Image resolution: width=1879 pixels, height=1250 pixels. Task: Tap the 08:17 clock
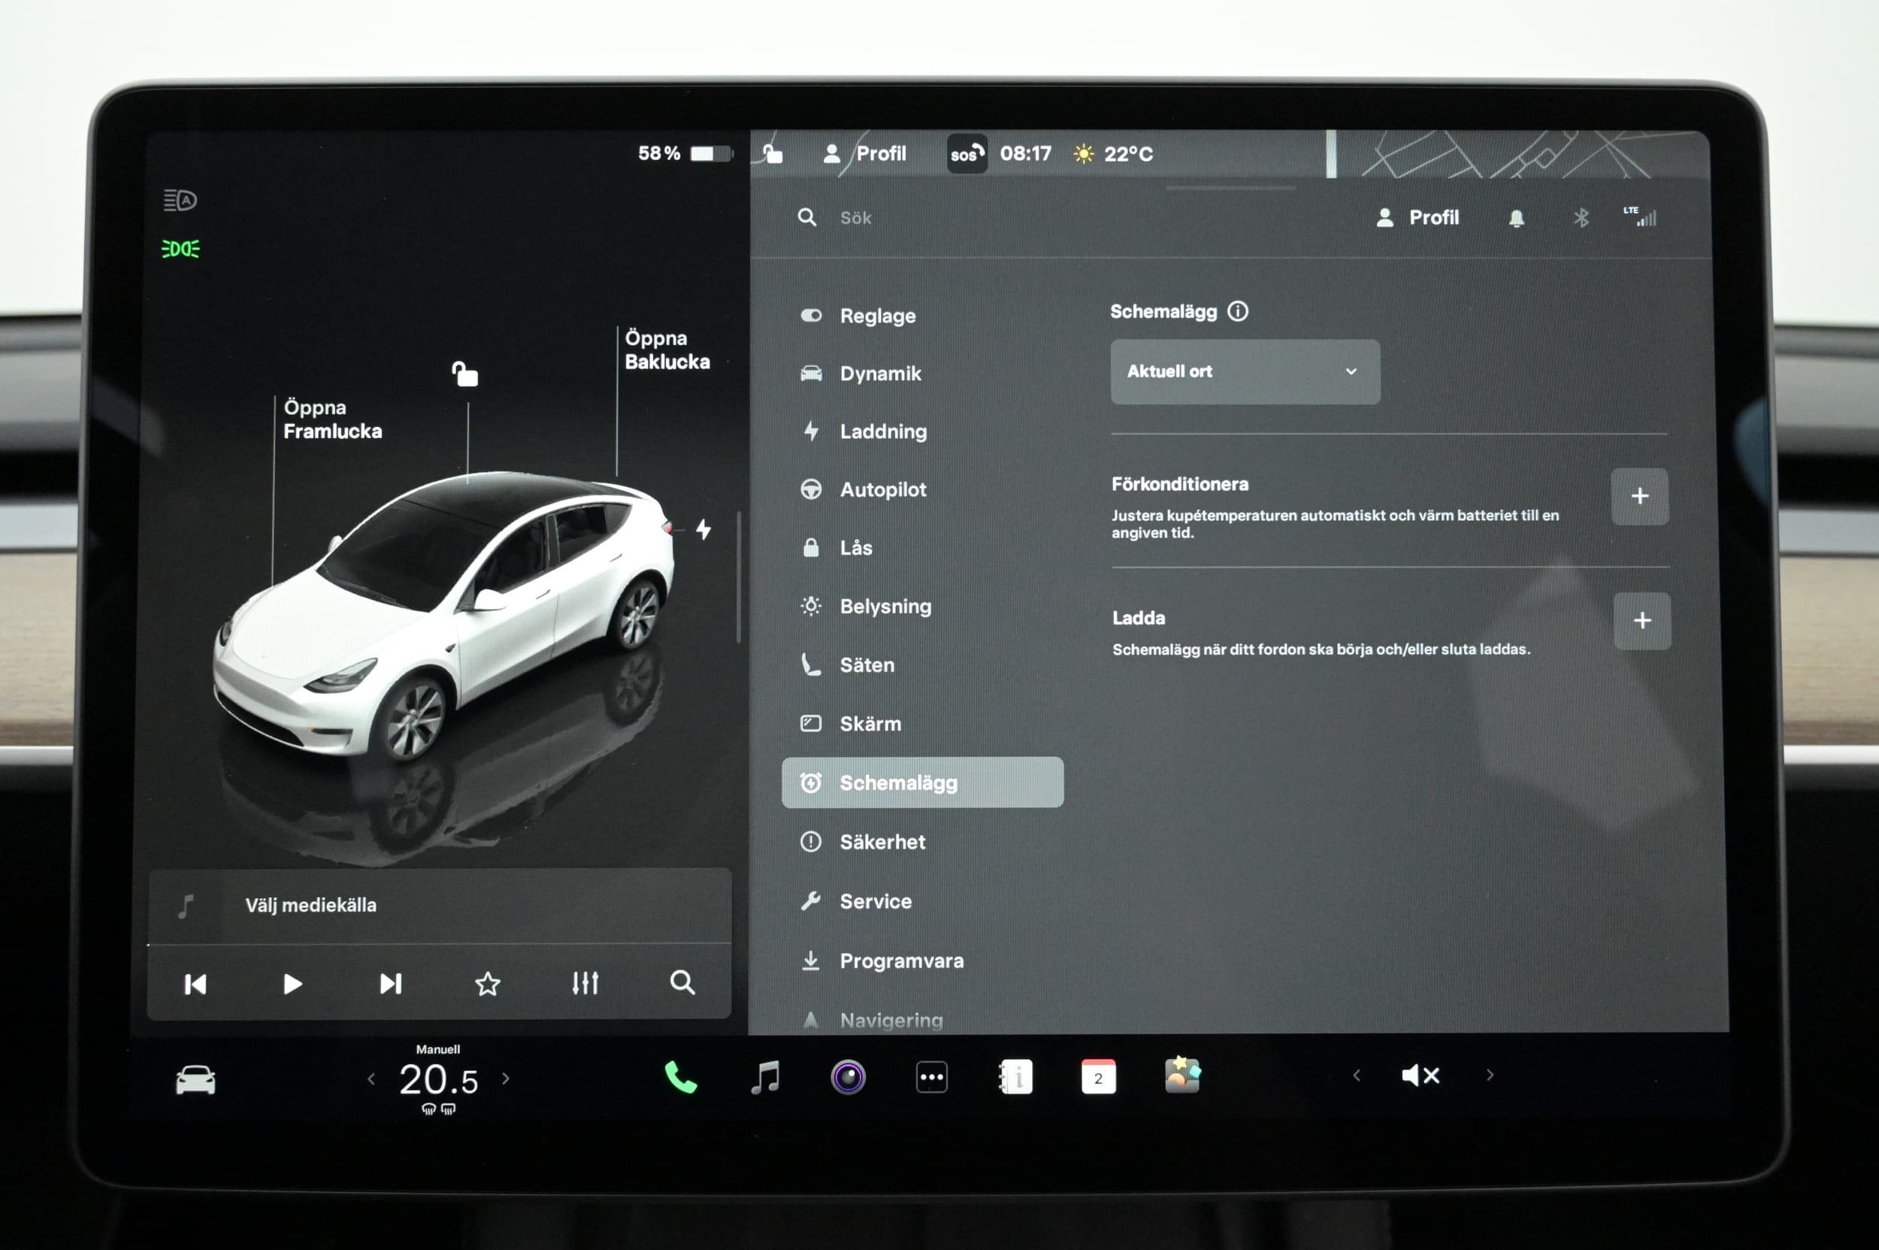1025,153
